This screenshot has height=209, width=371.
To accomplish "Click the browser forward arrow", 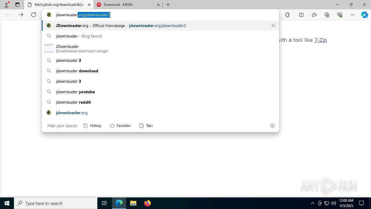I will [x=21, y=15].
